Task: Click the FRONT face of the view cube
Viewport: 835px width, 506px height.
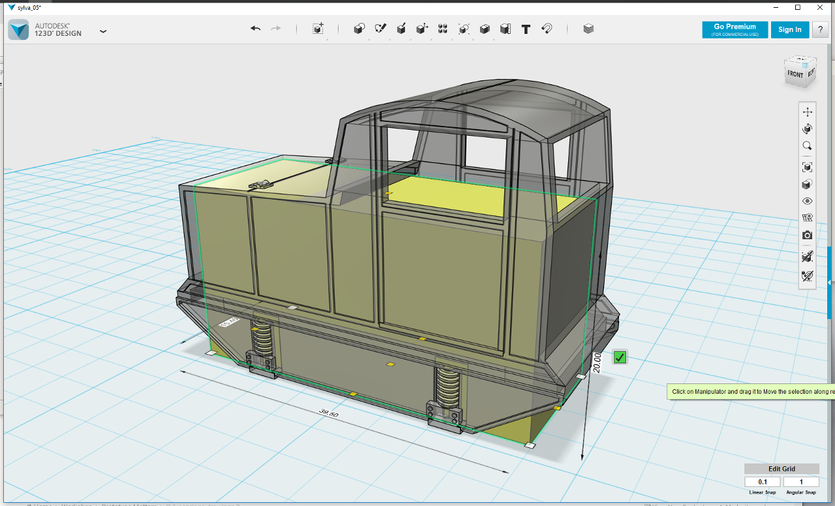Action: tap(795, 74)
